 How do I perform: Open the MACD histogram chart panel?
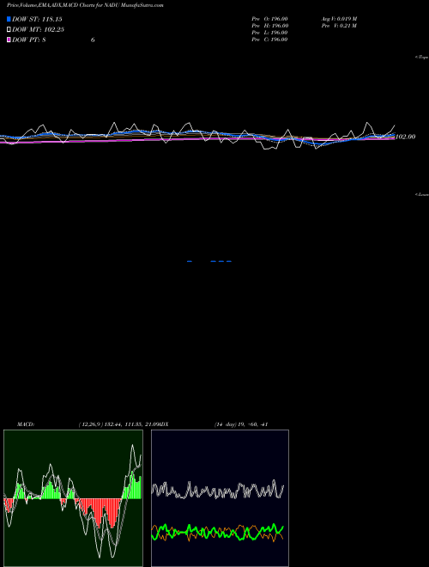(73, 498)
